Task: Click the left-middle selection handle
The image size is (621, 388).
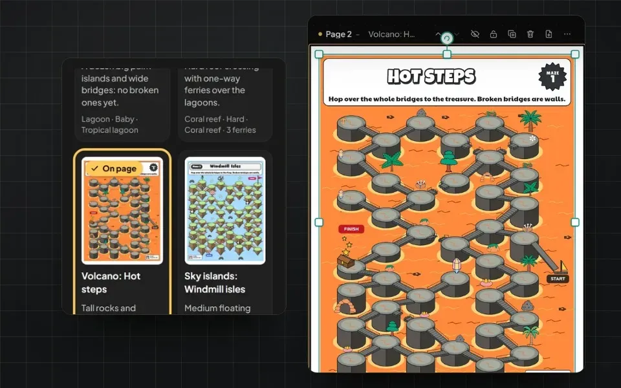Action: [319, 222]
